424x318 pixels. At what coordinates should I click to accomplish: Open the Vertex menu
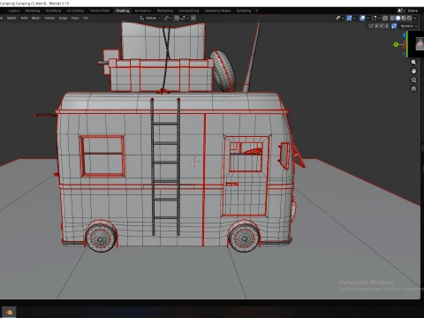pyautogui.click(x=49, y=18)
